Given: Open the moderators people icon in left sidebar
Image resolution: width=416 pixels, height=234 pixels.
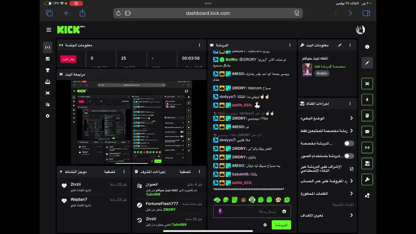Looking at the screenshot, I should click(x=48, y=104).
